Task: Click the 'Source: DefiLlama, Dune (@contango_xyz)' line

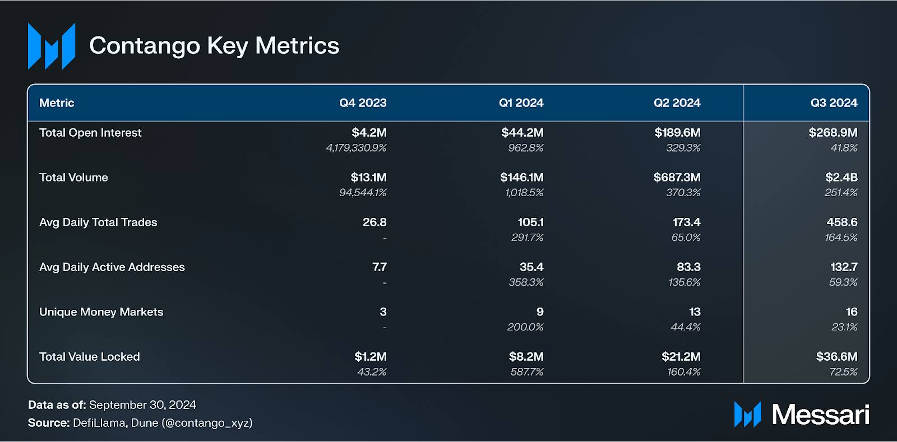Action: pos(140,423)
